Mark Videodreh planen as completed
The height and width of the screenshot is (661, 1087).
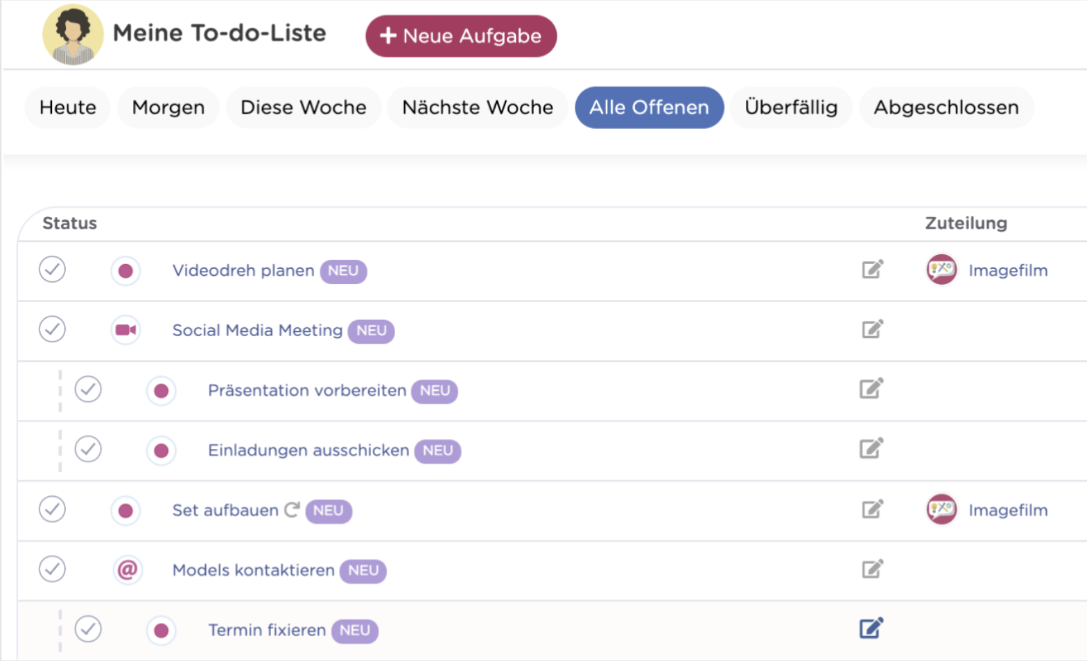coord(52,270)
